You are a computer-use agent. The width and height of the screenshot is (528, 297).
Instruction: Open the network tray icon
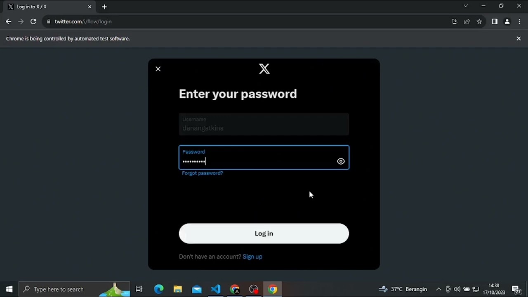click(476, 289)
